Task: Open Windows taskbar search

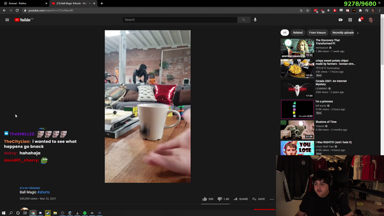Action: 11,213
